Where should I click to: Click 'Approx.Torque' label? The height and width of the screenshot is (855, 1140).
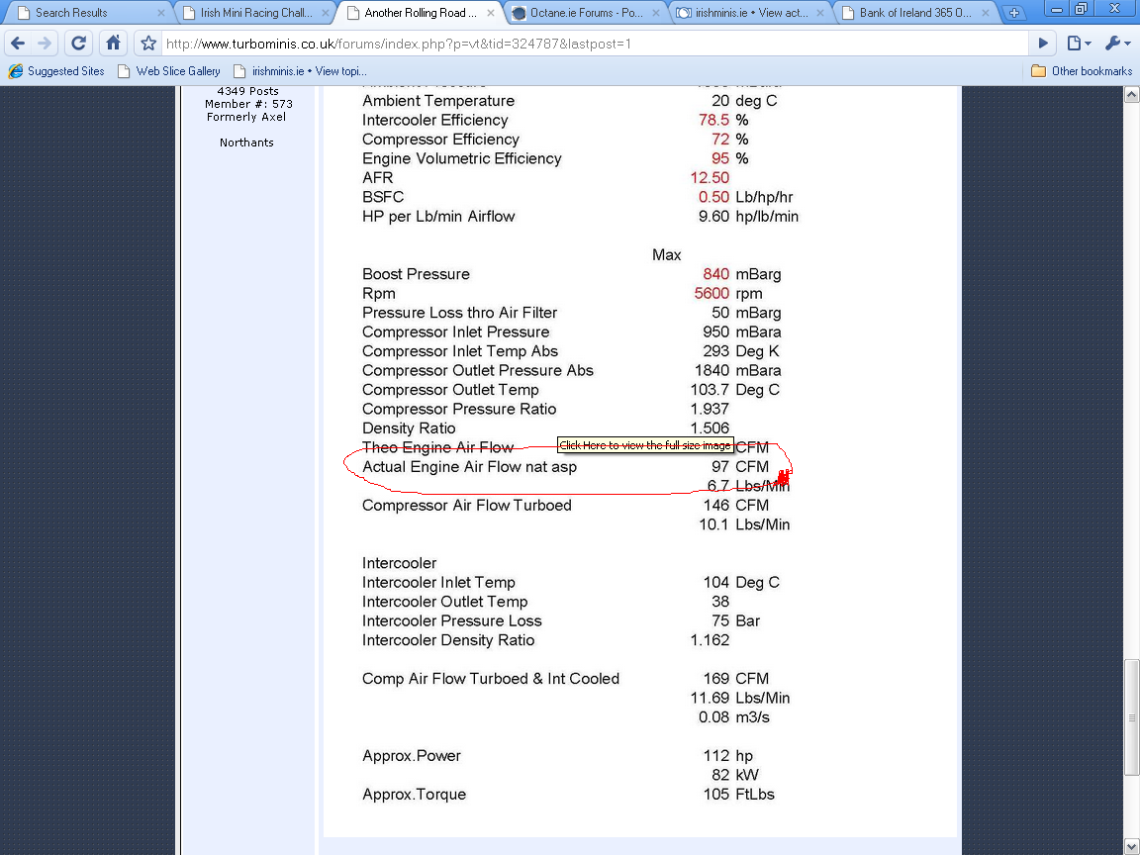point(415,795)
